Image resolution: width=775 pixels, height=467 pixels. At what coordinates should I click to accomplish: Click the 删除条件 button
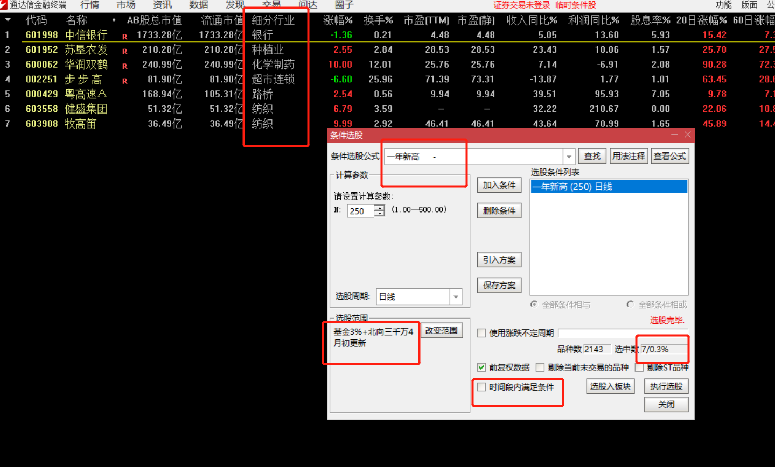coord(499,210)
